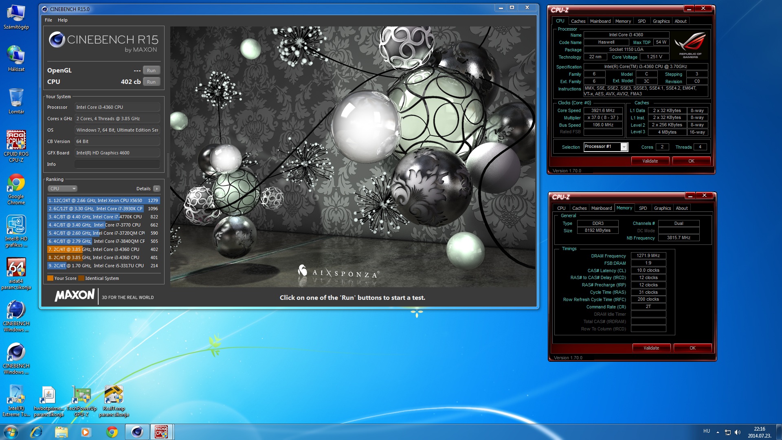
Task: Open hwbotprime parancsikonja desktop shortcut
Action: pyautogui.click(x=48, y=401)
